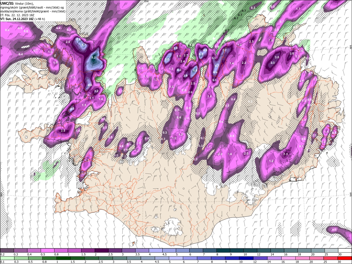Click the 5.7 value label on the map

[x=84, y=45]
